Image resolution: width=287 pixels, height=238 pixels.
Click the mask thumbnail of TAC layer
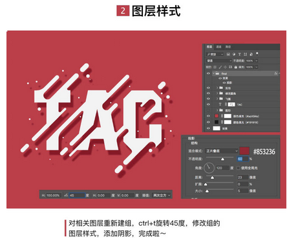[x=231, y=104]
